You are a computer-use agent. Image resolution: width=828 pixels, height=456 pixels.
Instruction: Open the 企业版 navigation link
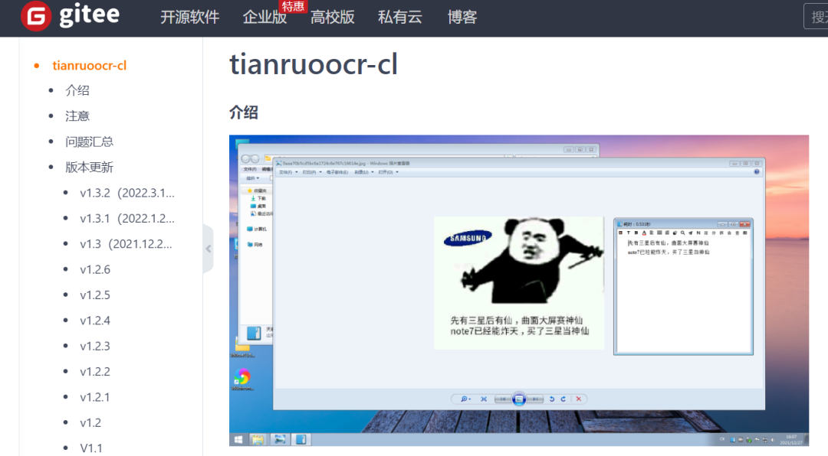point(264,18)
